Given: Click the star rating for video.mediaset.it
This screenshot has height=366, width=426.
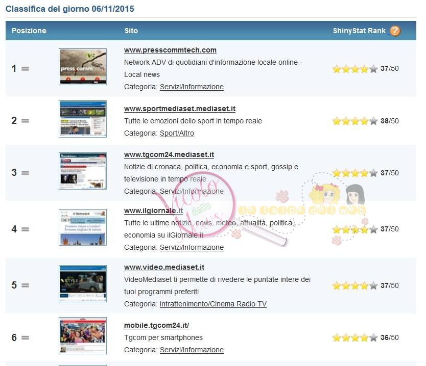Looking at the screenshot, I should (x=355, y=285).
